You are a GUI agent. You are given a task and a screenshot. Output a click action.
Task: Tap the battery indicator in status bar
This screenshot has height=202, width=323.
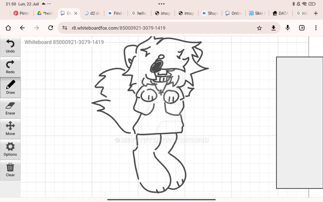click(x=312, y=4)
